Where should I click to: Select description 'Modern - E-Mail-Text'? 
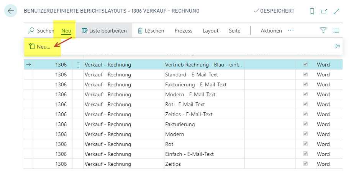pos(190,94)
